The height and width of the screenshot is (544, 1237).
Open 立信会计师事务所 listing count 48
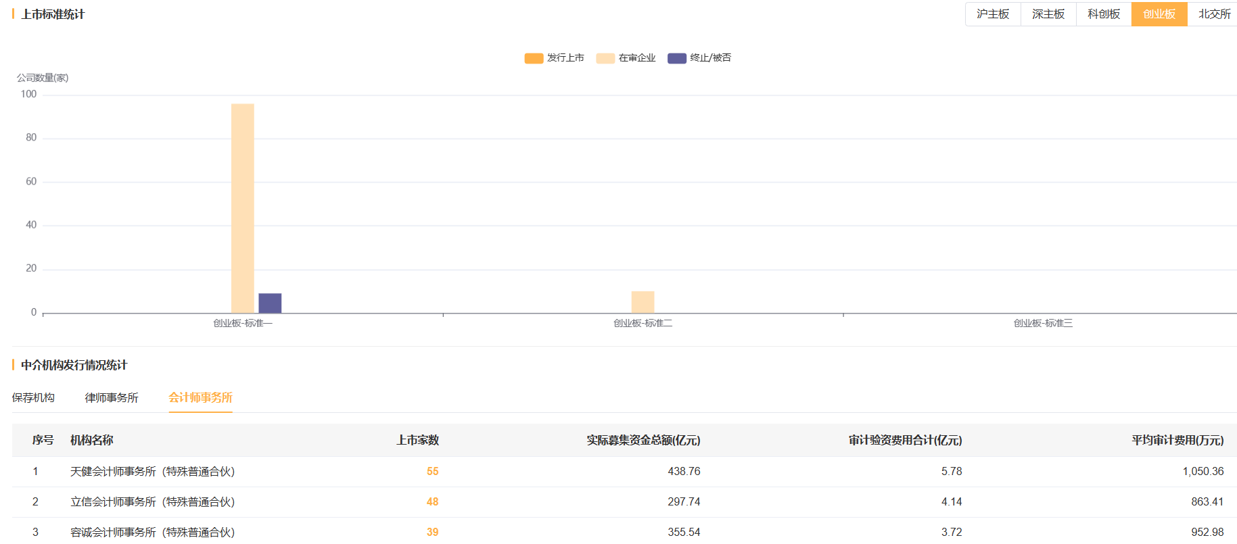click(433, 502)
